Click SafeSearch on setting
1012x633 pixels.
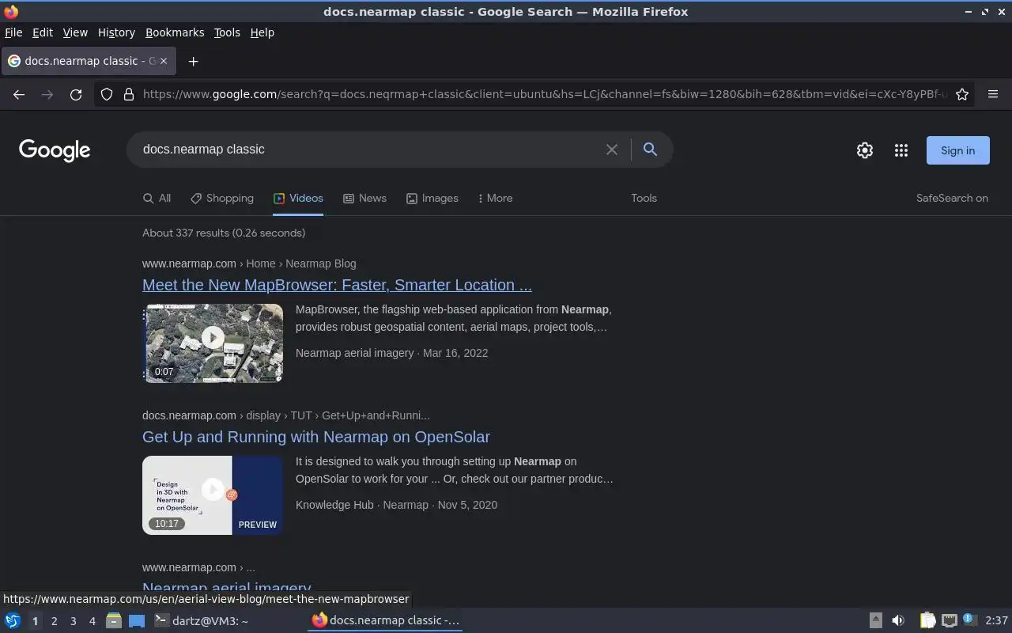[x=952, y=199]
